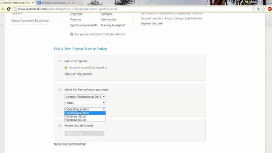The height and width of the screenshot is (153, 272).
Task: Open About Autodesk Education sidebar link
Action: [x=30, y=20]
